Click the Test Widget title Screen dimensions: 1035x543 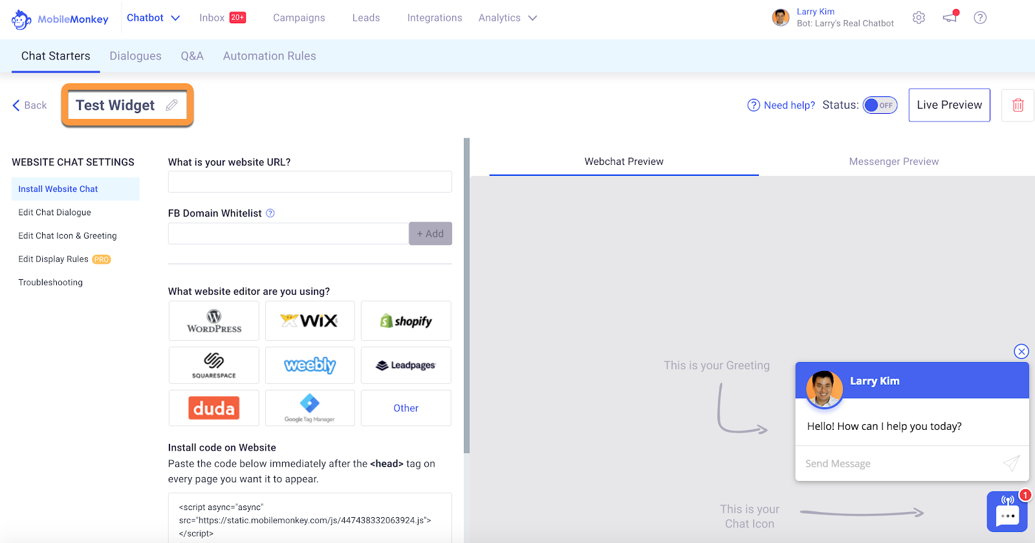[115, 105]
